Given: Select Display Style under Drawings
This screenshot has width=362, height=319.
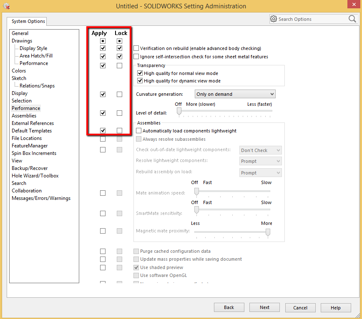Looking at the screenshot, I should click(x=33, y=48).
